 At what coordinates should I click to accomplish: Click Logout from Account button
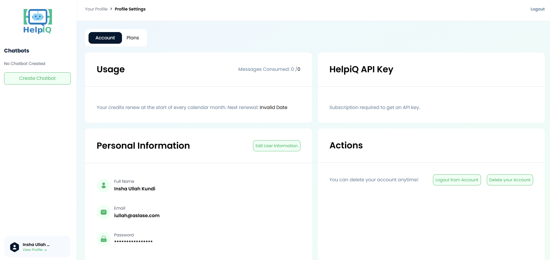point(457,180)
